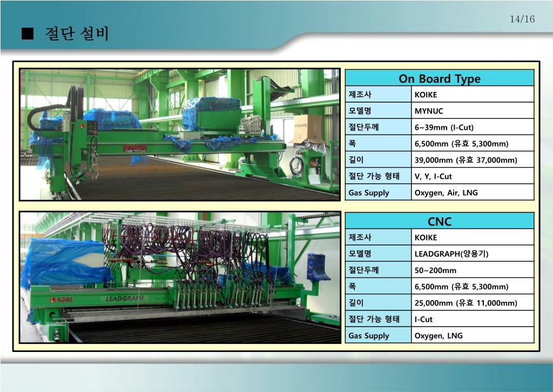Select KOIKE in the CNC table
The height and width of the screenshot is (392, 553).
pos(473,237)
